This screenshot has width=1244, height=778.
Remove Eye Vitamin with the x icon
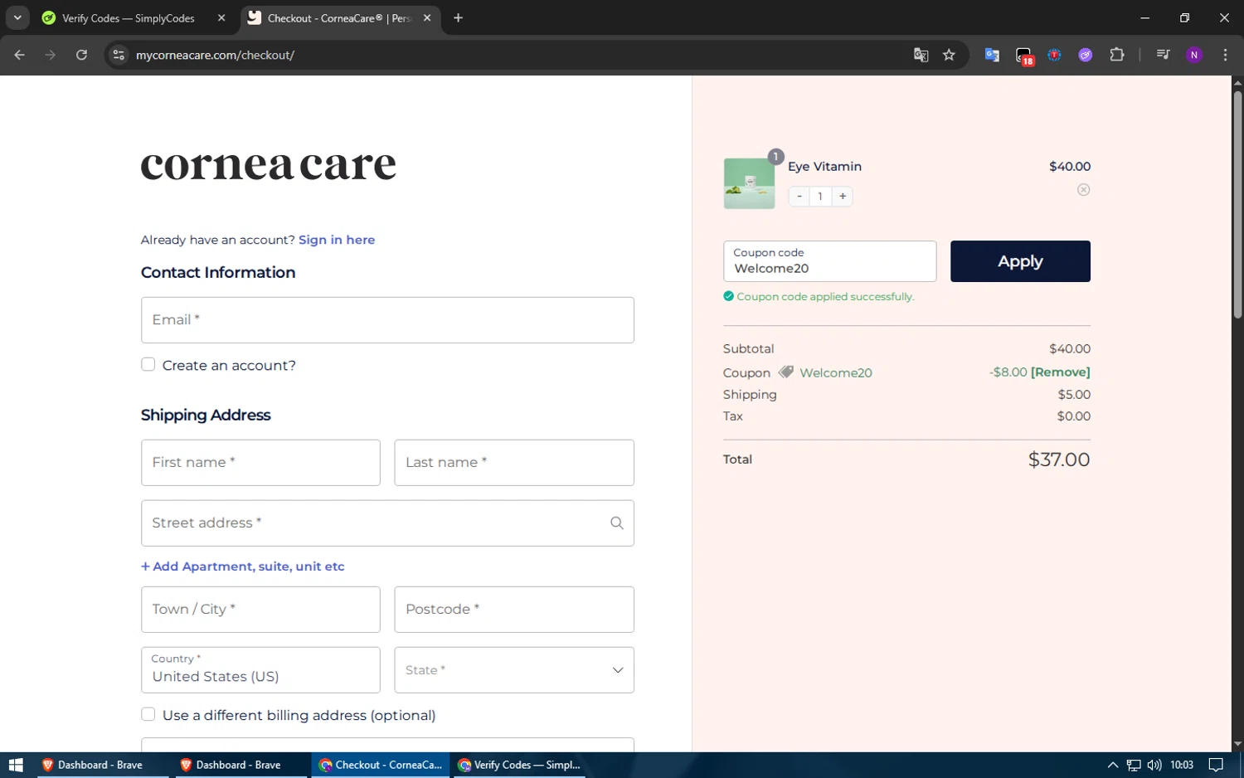[x=1083, y=190]
